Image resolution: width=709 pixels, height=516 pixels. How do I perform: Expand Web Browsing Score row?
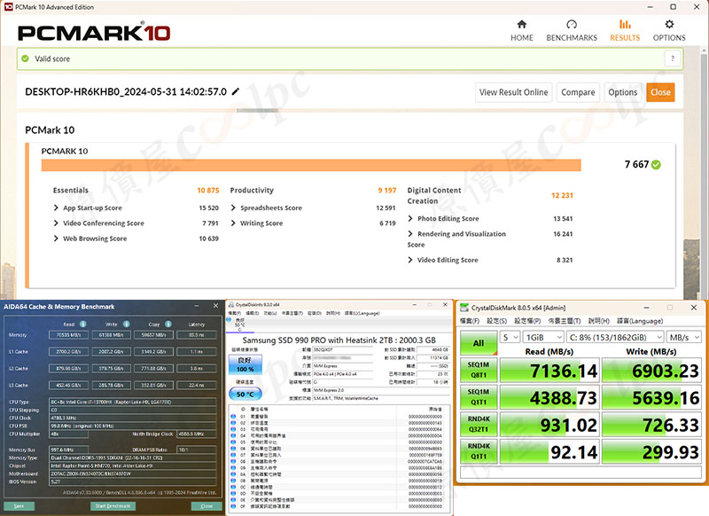[56, 238]
